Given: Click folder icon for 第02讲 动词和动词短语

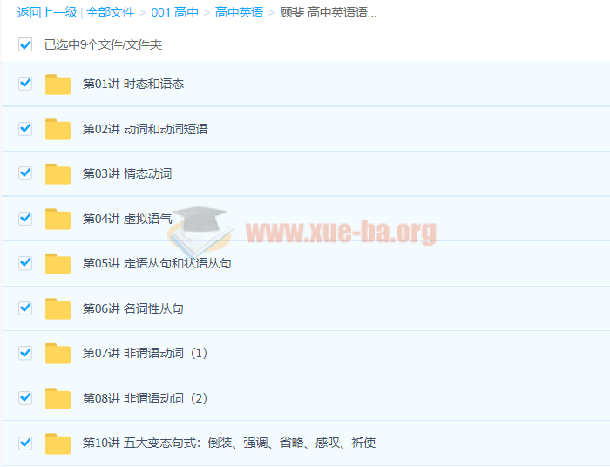Looking at the screenshot, I should [x=58, y=129].
